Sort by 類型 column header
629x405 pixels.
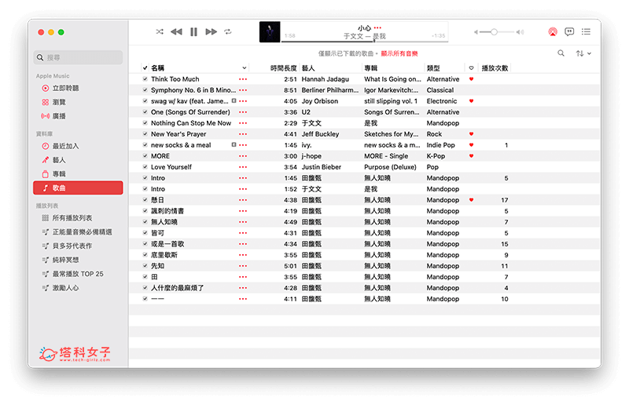[433, 68]
